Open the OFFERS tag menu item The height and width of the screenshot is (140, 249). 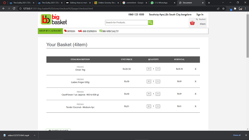[x=70, y=31]
